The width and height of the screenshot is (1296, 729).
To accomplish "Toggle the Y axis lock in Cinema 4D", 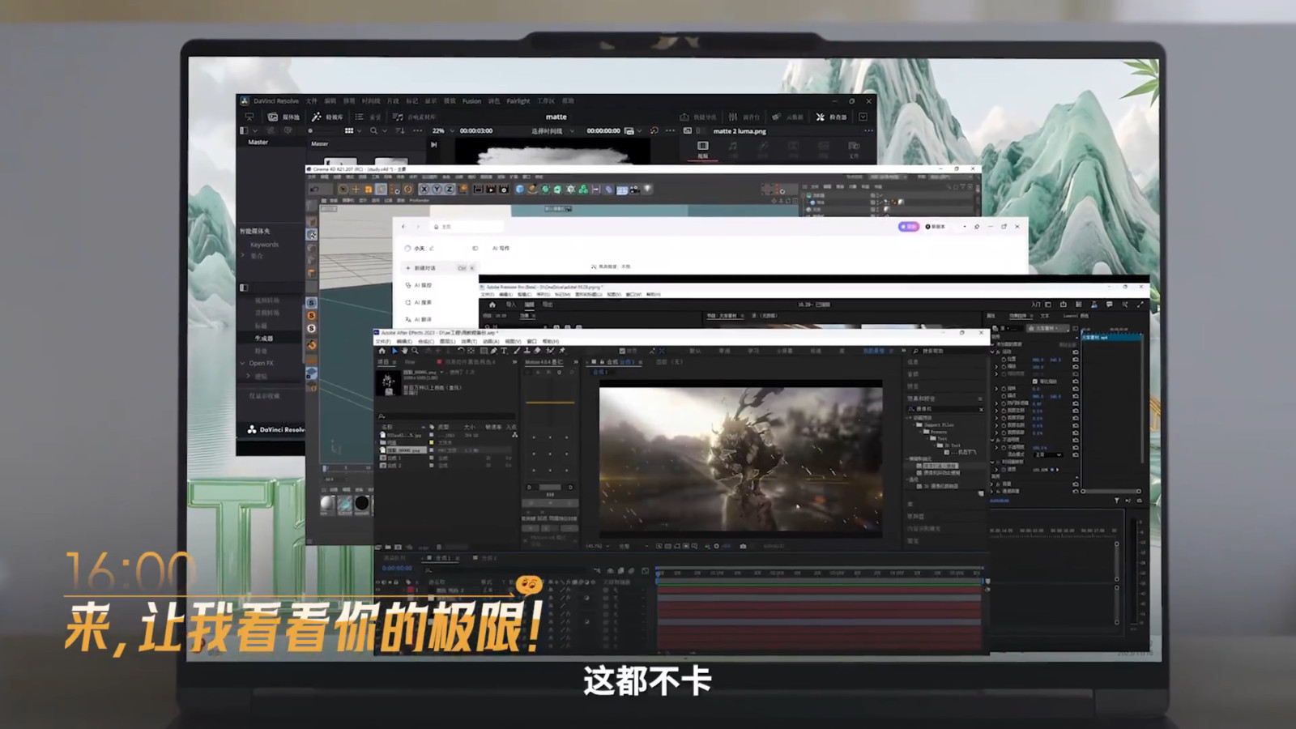I will tap(437, 190).
